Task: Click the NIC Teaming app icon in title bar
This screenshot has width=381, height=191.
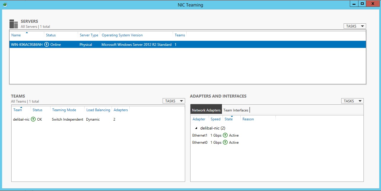Action: tap(4, 5)
